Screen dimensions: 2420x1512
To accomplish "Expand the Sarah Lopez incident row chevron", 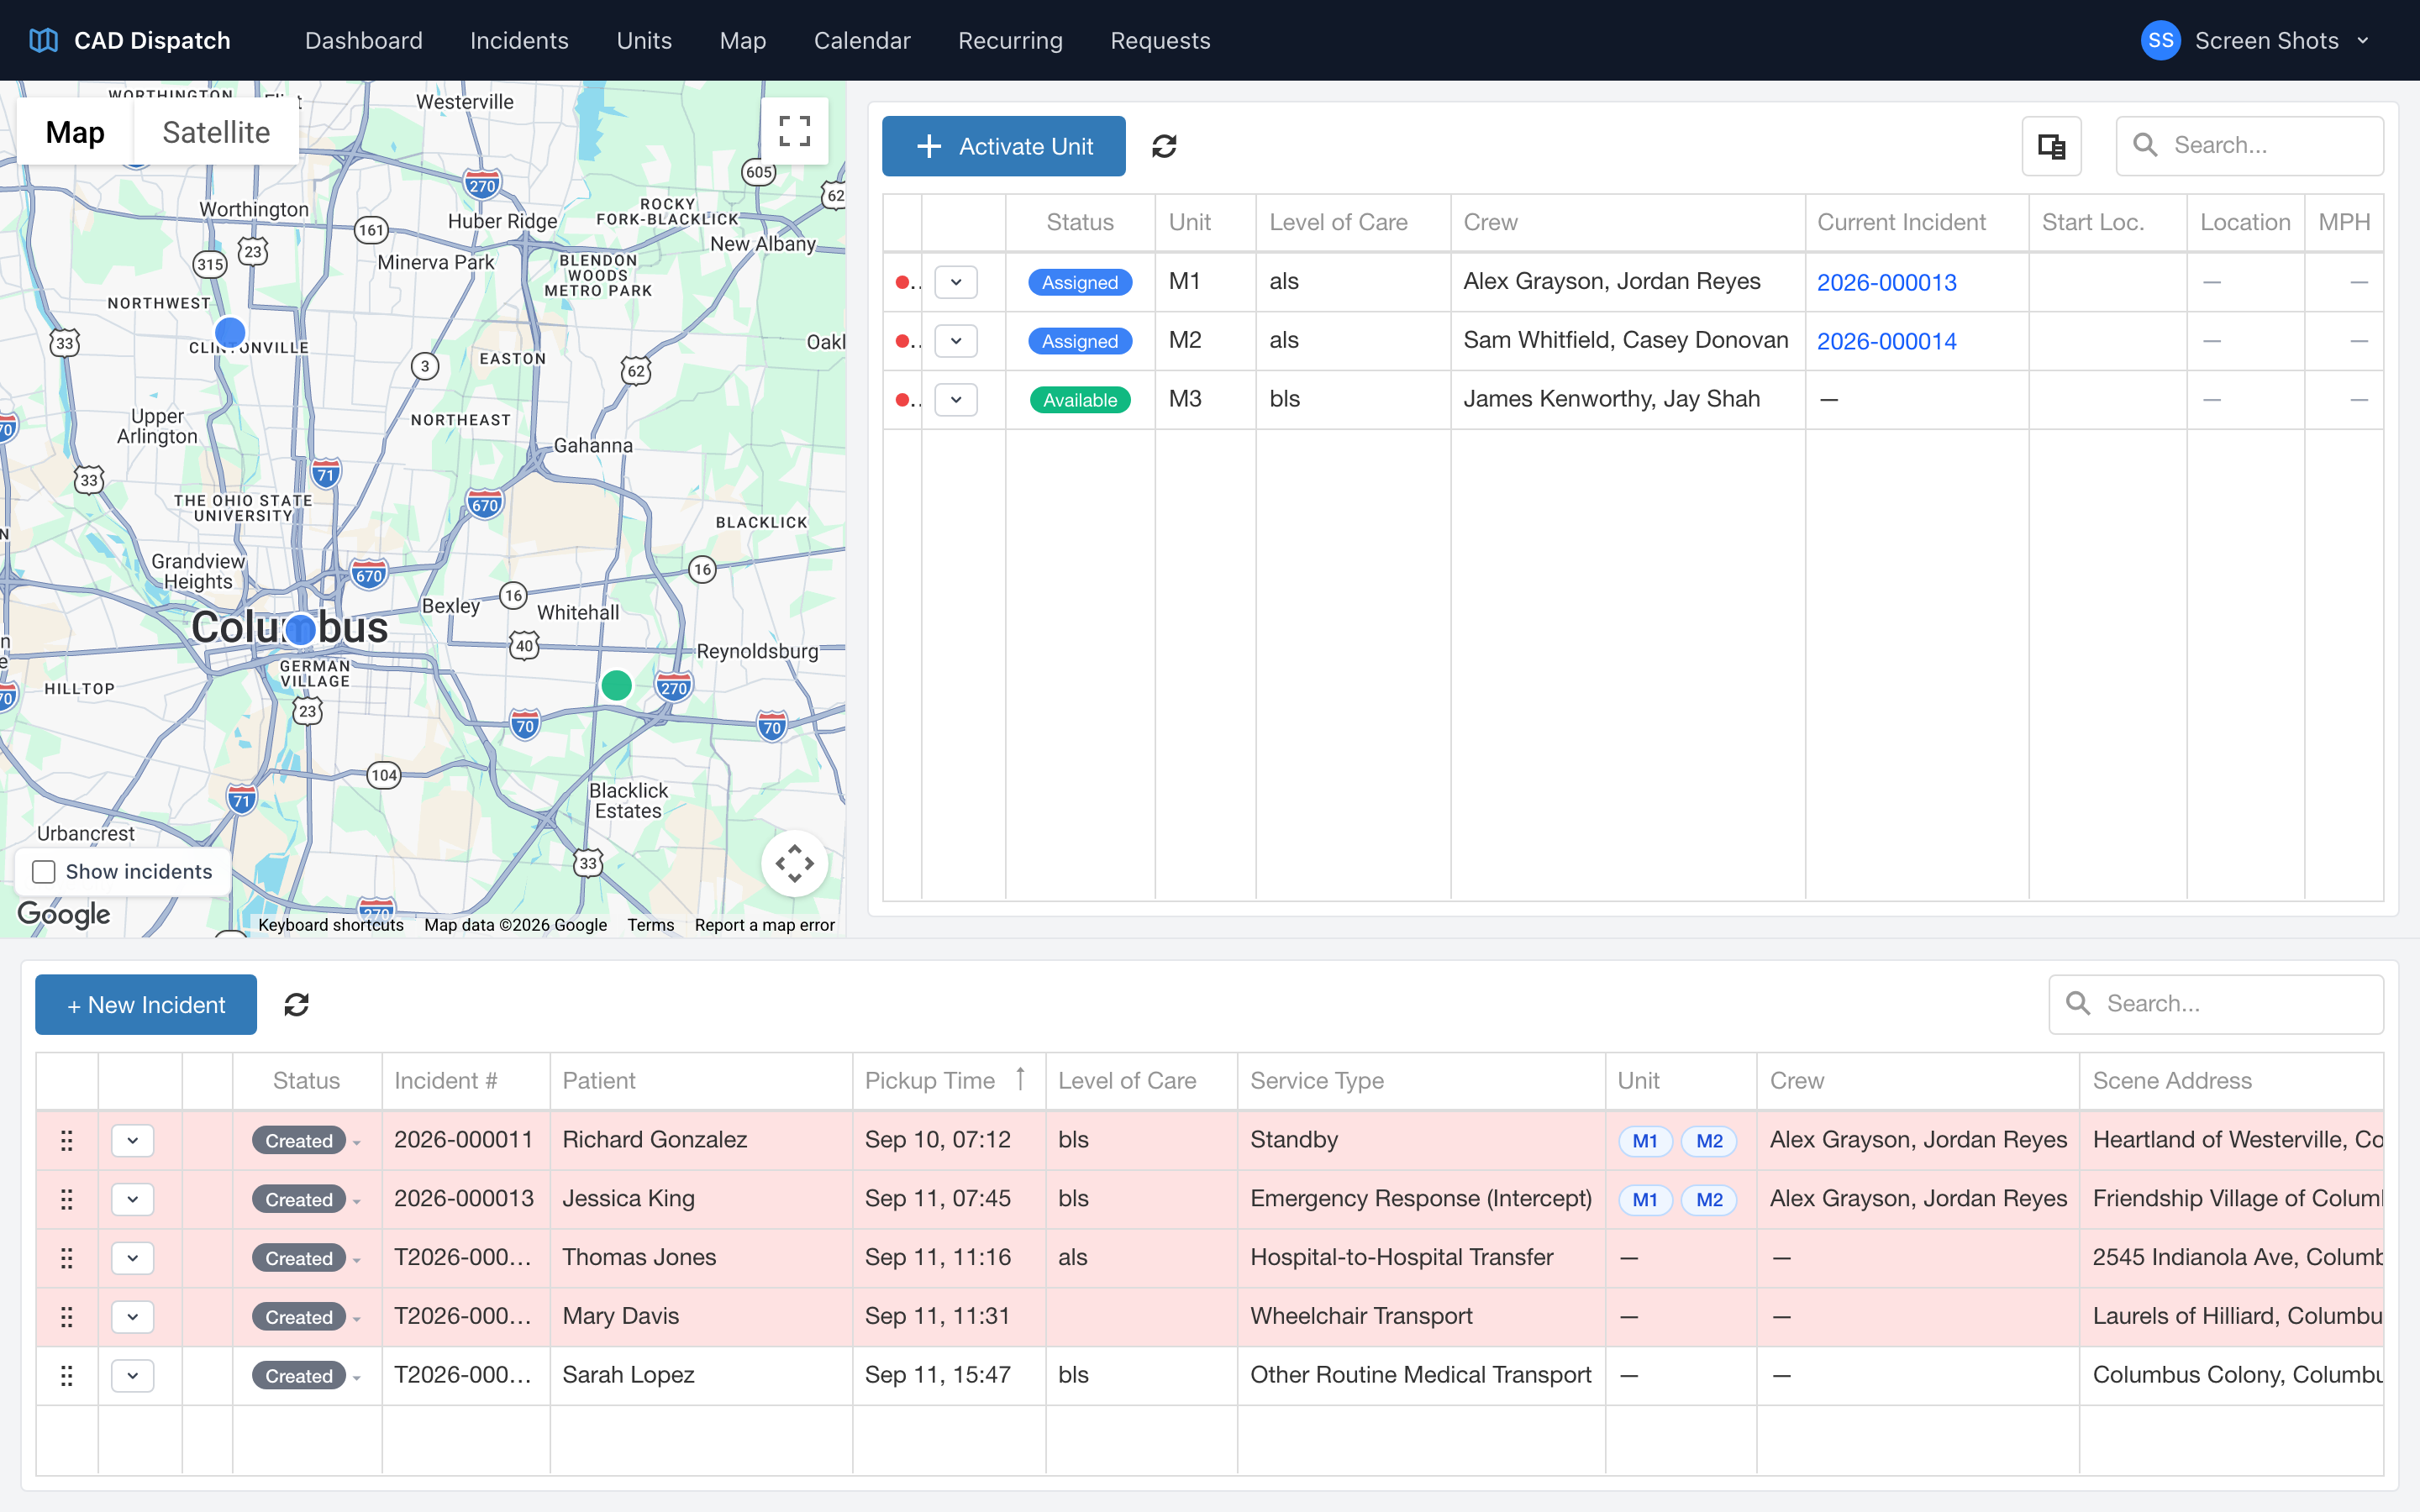I will click(x=133, y=1376).
